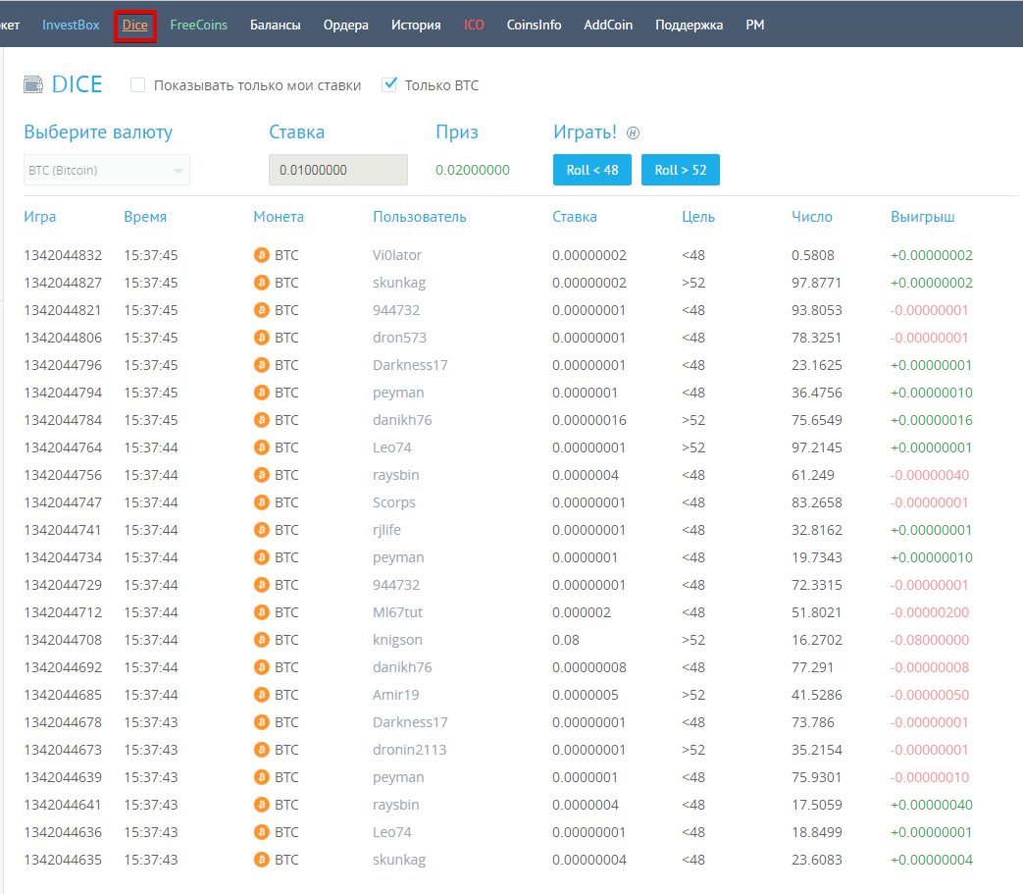The width and height of the screenshot is (1023, 894).
Task: Click Bitcoin coin icon in Amir19's row
Action: [x=262, y=695]
